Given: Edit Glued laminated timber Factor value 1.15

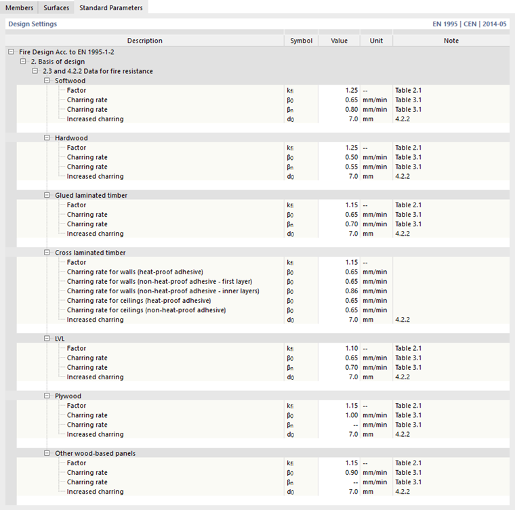Looking at the screenshot, I should click(x=339, y=205).
